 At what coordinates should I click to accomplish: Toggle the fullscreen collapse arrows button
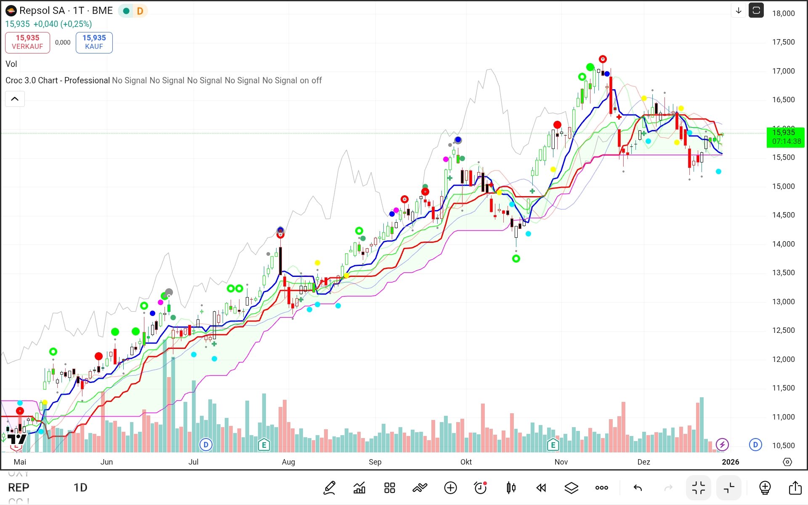tap(698, 488)
